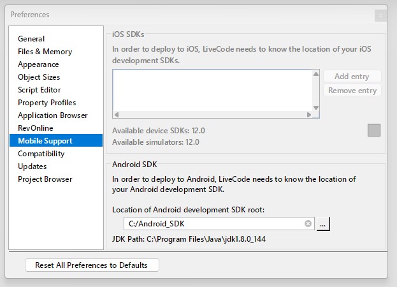
Task: Click into the Android SDK root location field
Action: tap(213, 224)
